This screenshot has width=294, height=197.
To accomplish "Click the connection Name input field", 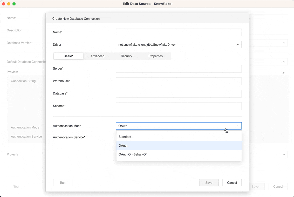I will 179,32.
